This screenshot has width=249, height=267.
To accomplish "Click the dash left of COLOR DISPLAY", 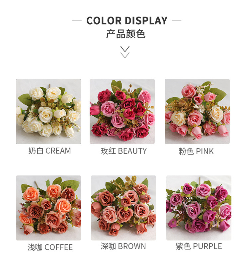I will click(x=77, y=21).
